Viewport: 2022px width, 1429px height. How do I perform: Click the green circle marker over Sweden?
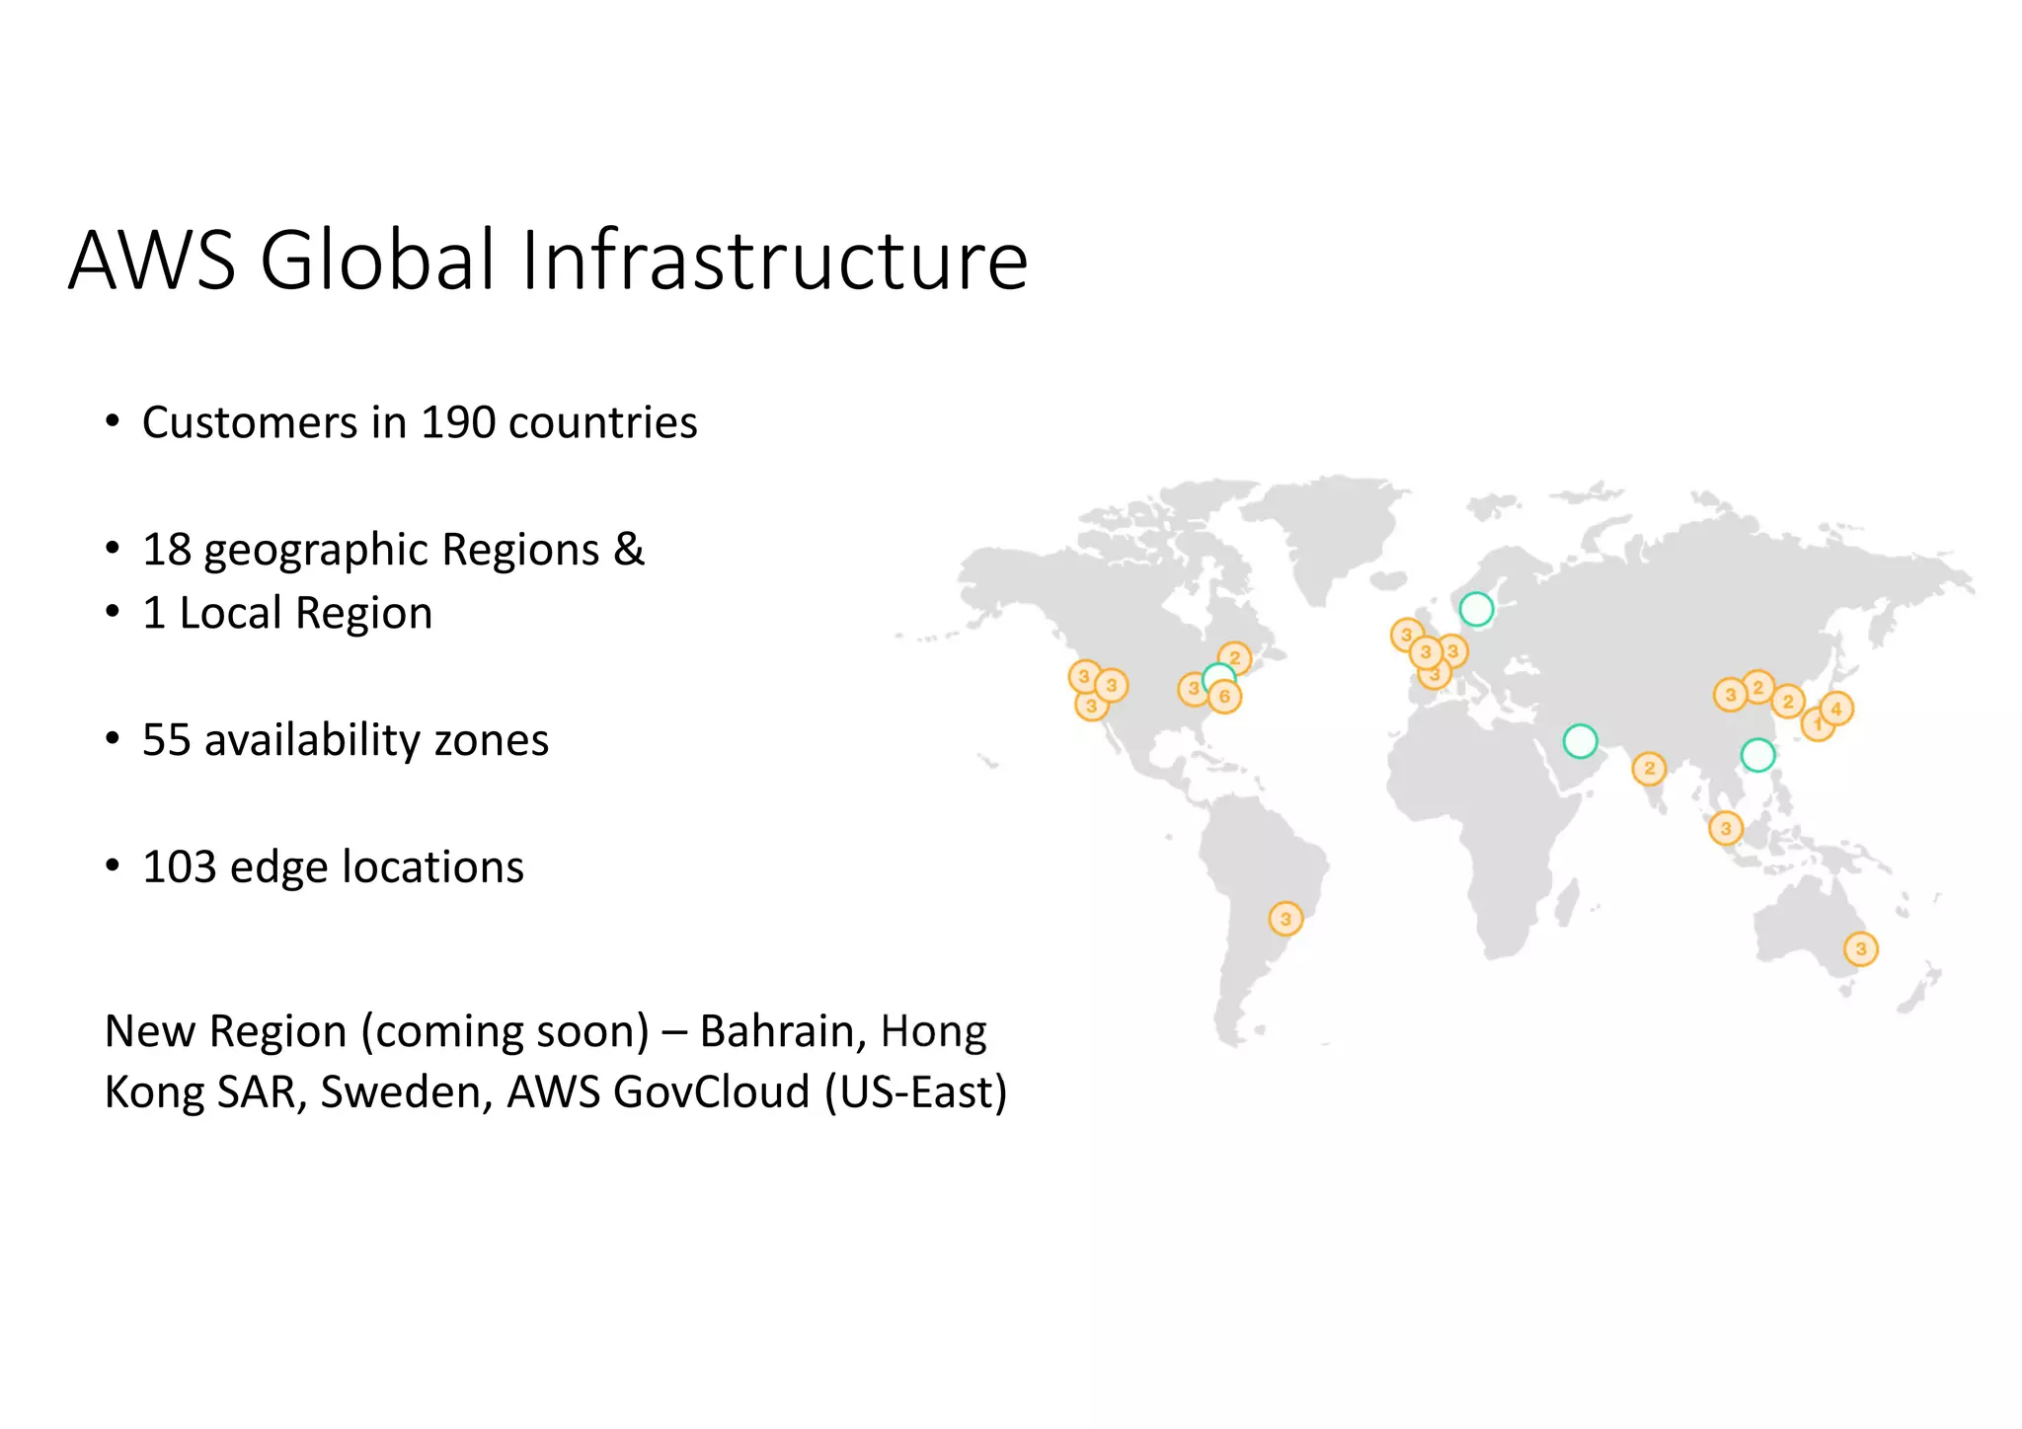[x=1476, y=609]
